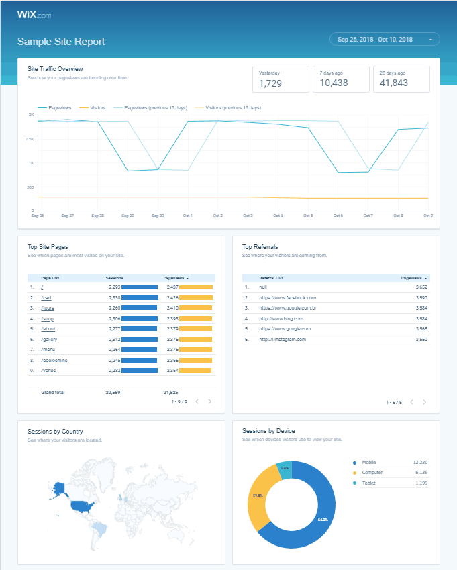Click the Referral URL column header
This screenshot has width=457, height=570.
pos(273,277)
